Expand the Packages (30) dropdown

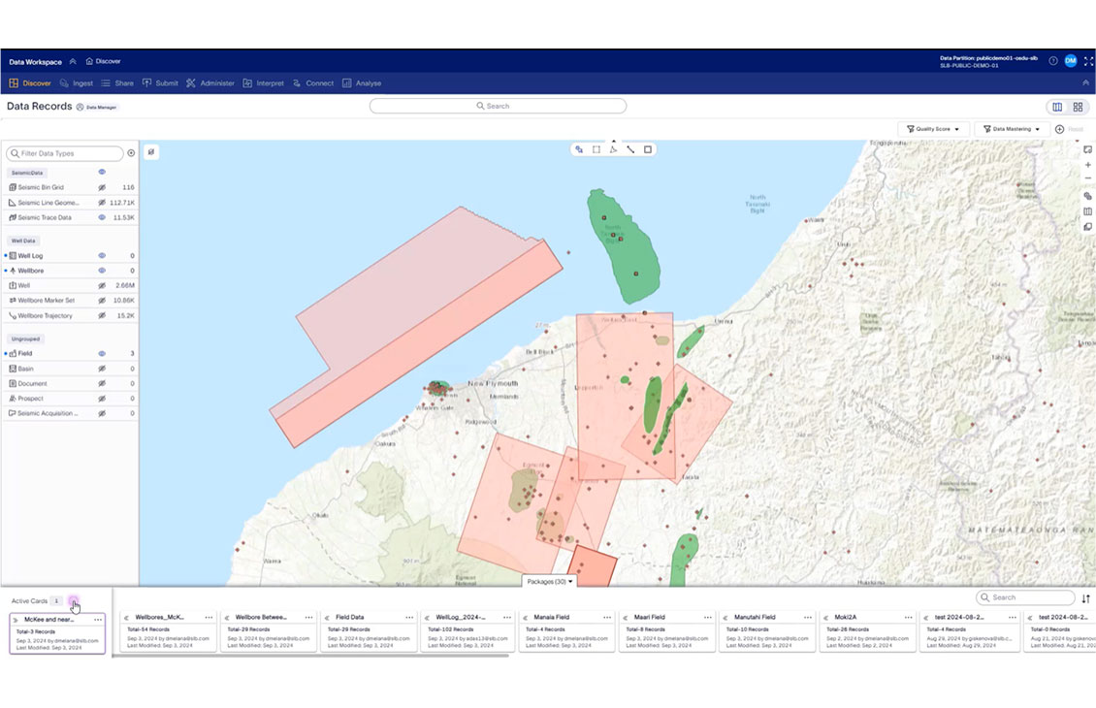tap(550, 582)
